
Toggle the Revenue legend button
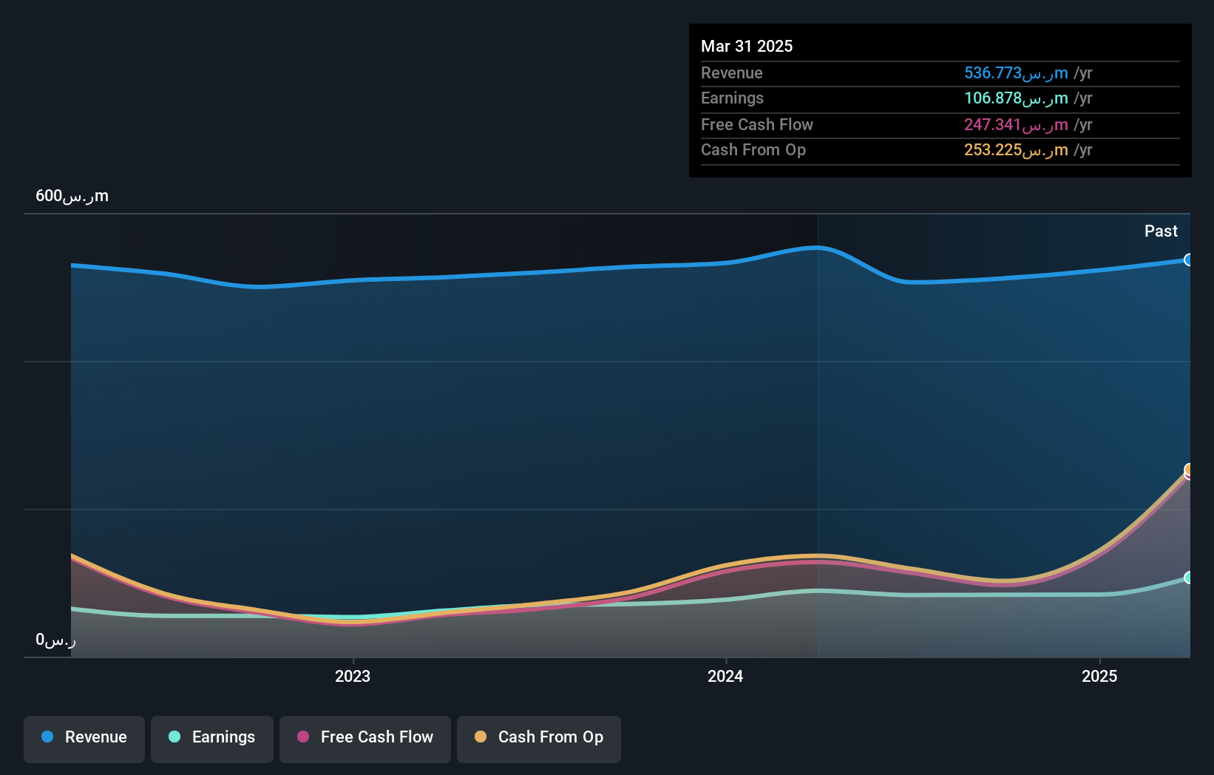click(x=84, y=739)
